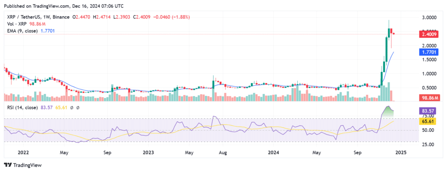Click the Aug time axis label
The image size is (447, 172).
[x=223, y=152]
